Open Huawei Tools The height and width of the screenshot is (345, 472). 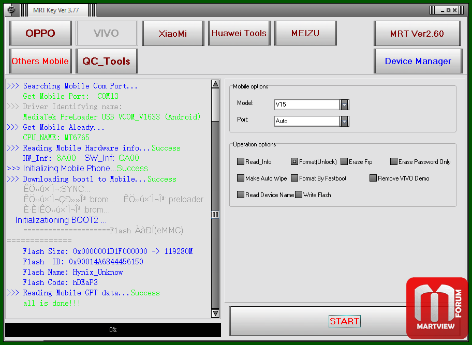pos(239,33)
